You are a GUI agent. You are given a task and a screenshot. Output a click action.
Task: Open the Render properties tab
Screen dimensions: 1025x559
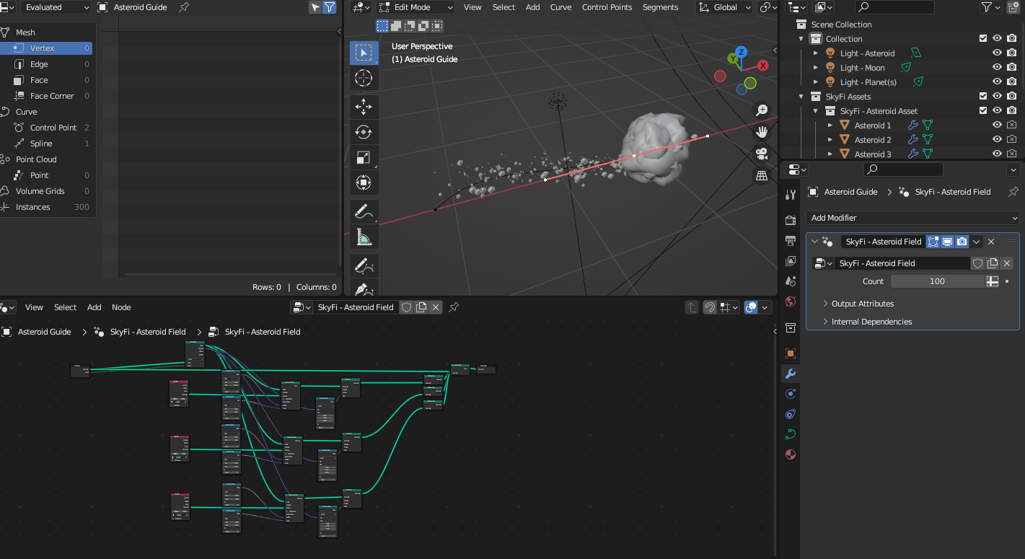click(791, 220)
